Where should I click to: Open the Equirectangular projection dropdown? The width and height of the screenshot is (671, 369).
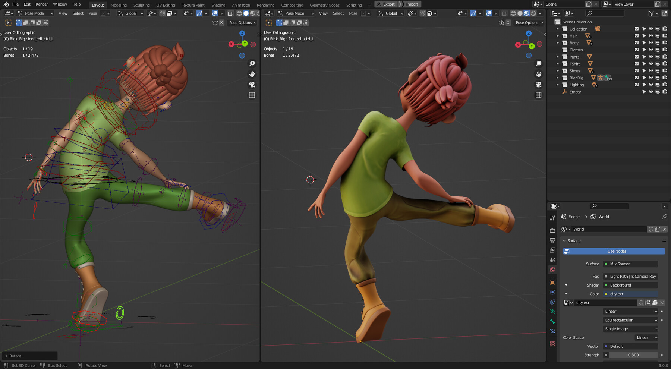[x=630, y=320]
